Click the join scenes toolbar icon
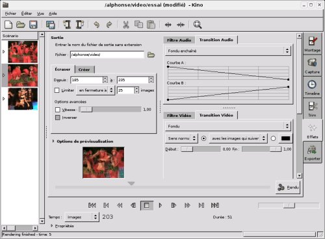This screenshot has width=325, height=239. [x=181, y=25]
